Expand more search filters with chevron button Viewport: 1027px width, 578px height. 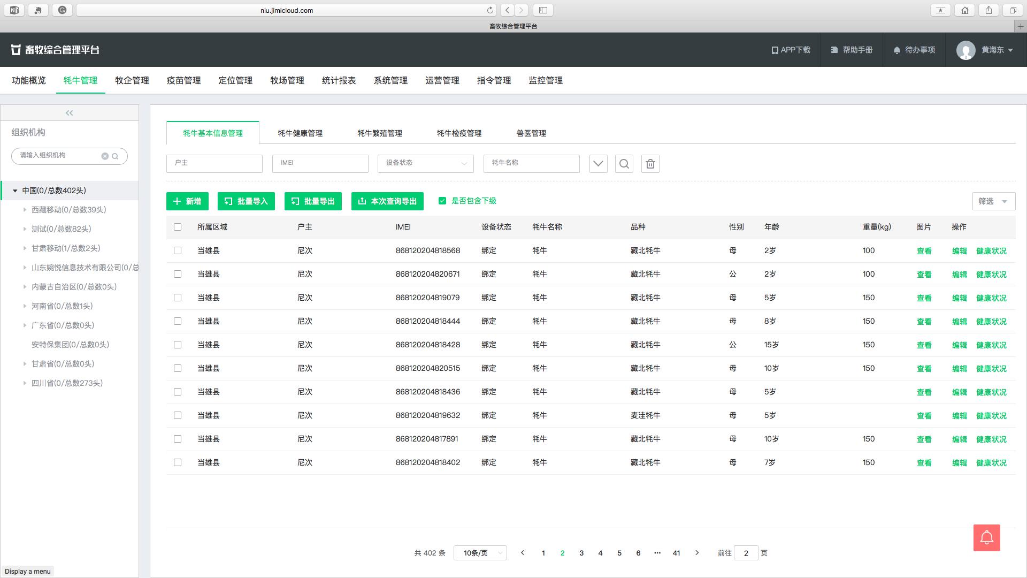[598, 164]
